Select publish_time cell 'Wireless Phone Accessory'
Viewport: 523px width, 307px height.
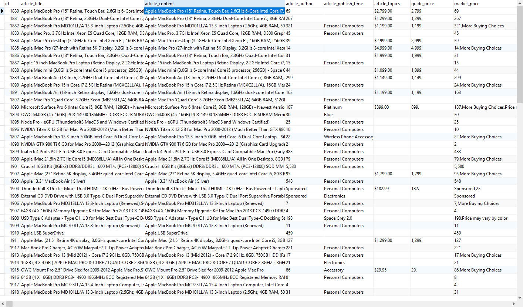click(348, 137)
